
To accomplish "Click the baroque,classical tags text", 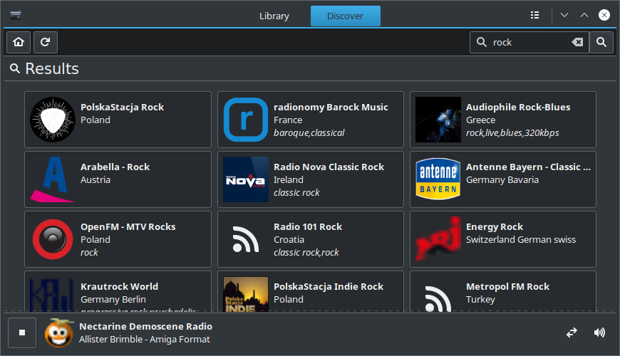I will coord(309,132).
